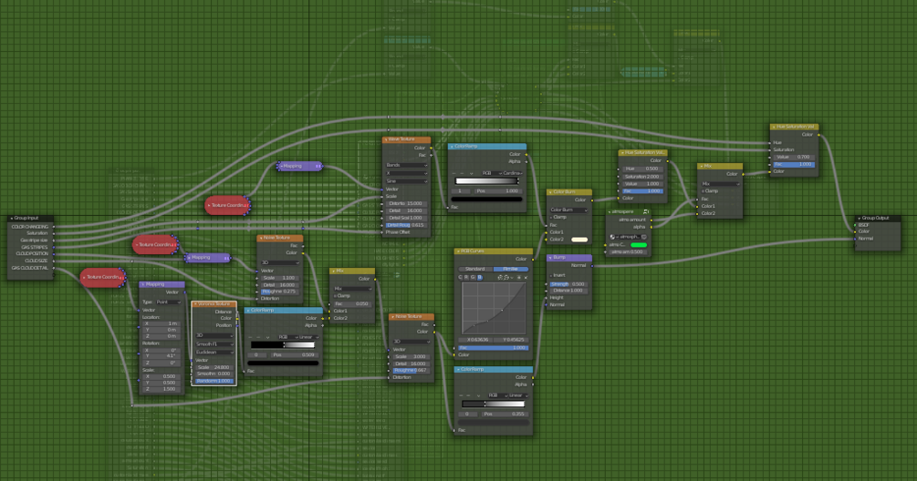Toggle the fake user shield icon in atmosphere node

tap(644, 237)
